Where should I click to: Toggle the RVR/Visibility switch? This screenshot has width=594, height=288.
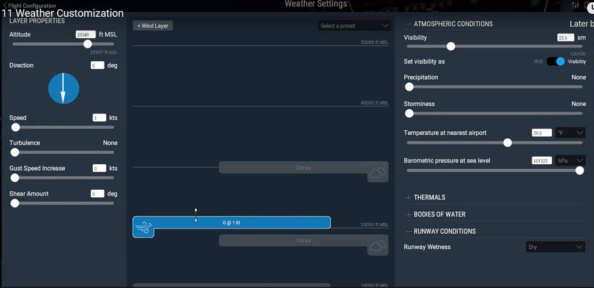[555, 61]
